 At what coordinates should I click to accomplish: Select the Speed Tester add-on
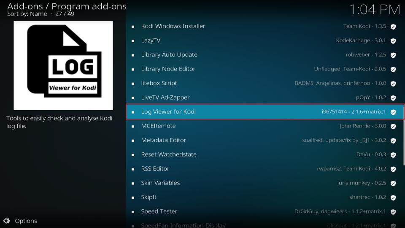265,212
